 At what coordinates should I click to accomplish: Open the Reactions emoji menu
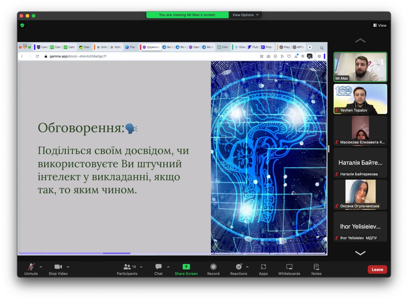[238, 267]
